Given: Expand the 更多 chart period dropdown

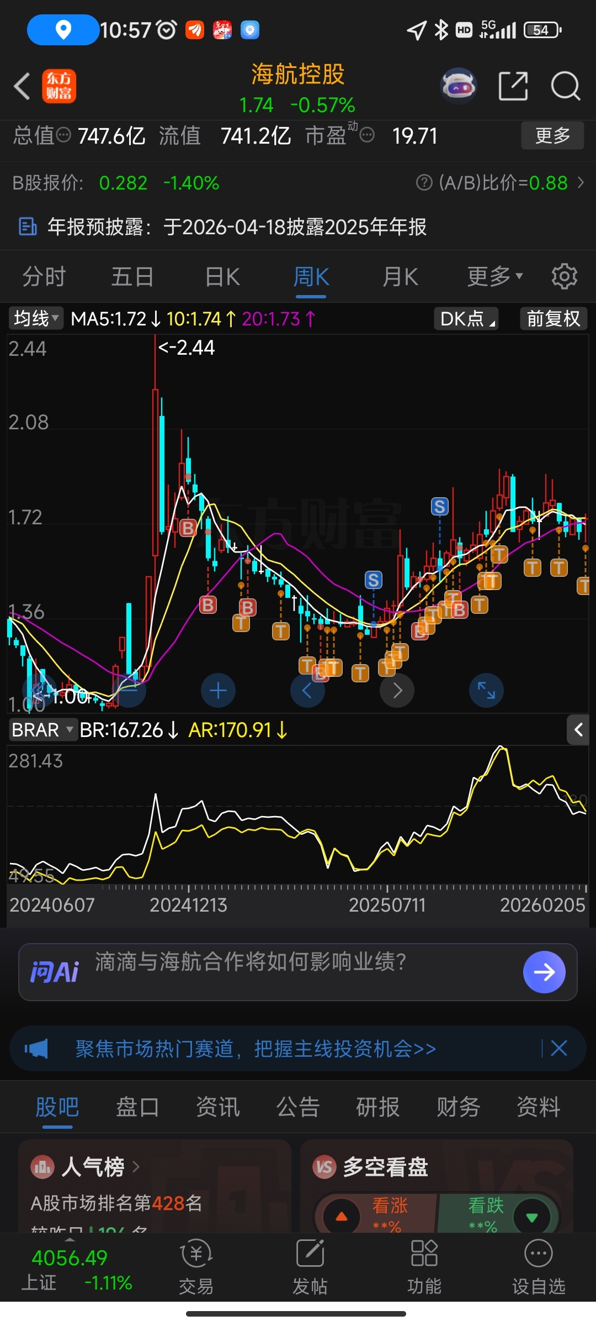Looking at the screenshot, I should point(495,276).
